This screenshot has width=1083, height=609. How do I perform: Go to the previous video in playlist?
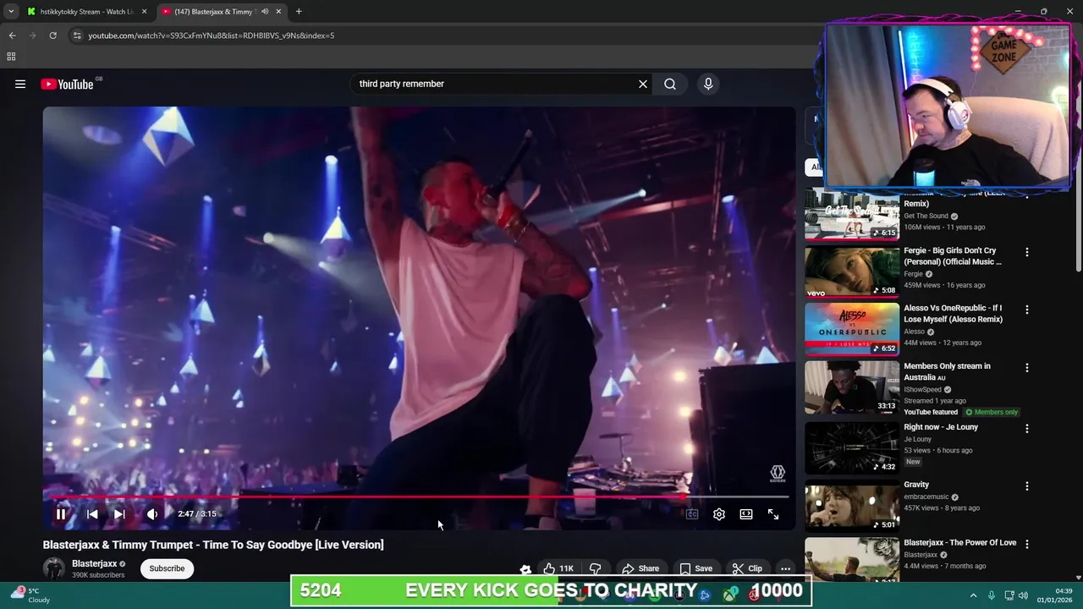coord(92,514)
